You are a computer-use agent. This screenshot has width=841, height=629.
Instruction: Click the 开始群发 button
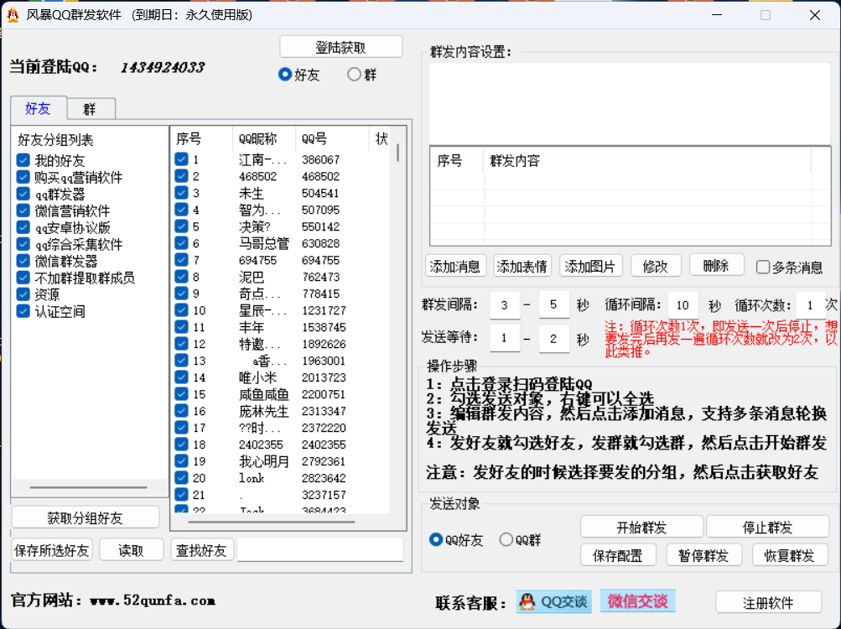[x=641, y=527]
